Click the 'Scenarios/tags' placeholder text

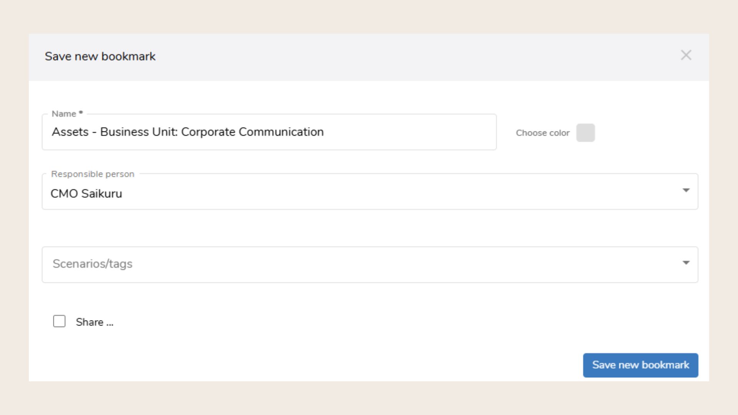[x=92, y=264]
